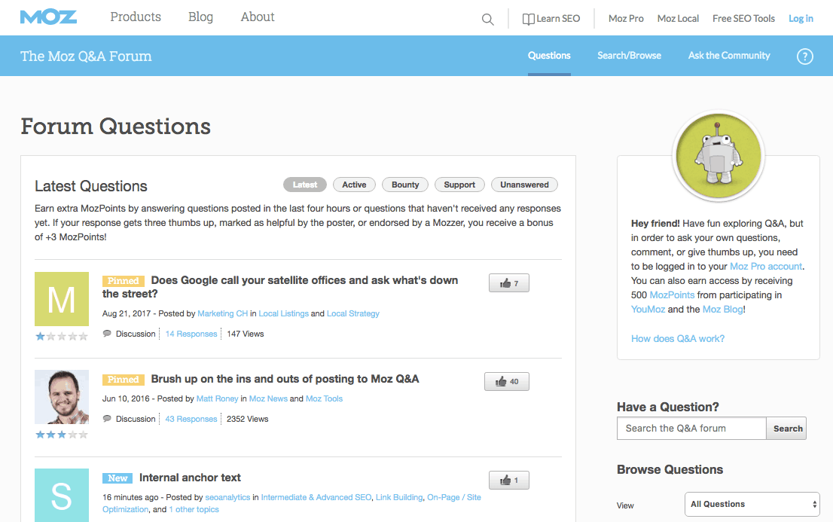Open Free SEO Tools
Viewport: 833px width, 522px height.
coord(743,19)
